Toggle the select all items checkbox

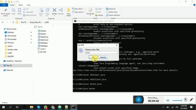36,27
